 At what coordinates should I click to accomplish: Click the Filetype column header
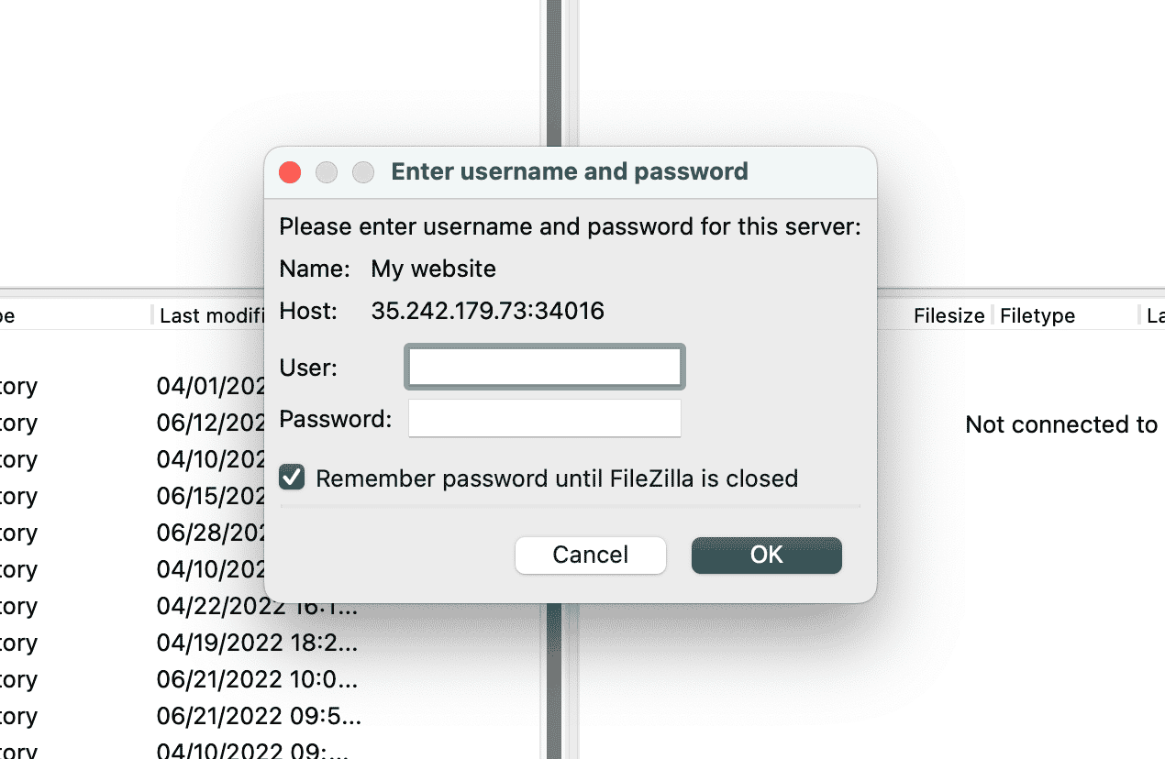pos(1037,316)
